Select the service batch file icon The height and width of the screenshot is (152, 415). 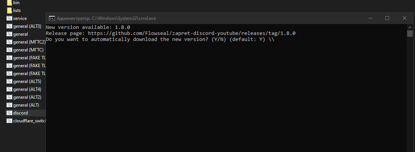tap(9, 18)
